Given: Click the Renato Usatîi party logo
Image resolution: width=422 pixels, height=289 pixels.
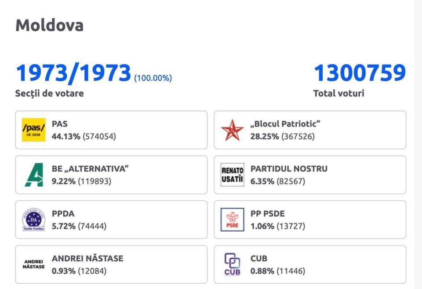Looking at the screenshot, I should (x=232, y=175).
